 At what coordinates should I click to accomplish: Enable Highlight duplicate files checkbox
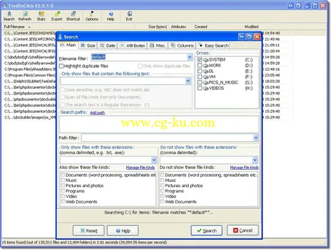[x=61, y=66]
